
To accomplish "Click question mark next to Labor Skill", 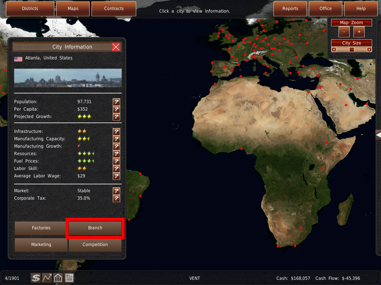I will click(116, 168).
